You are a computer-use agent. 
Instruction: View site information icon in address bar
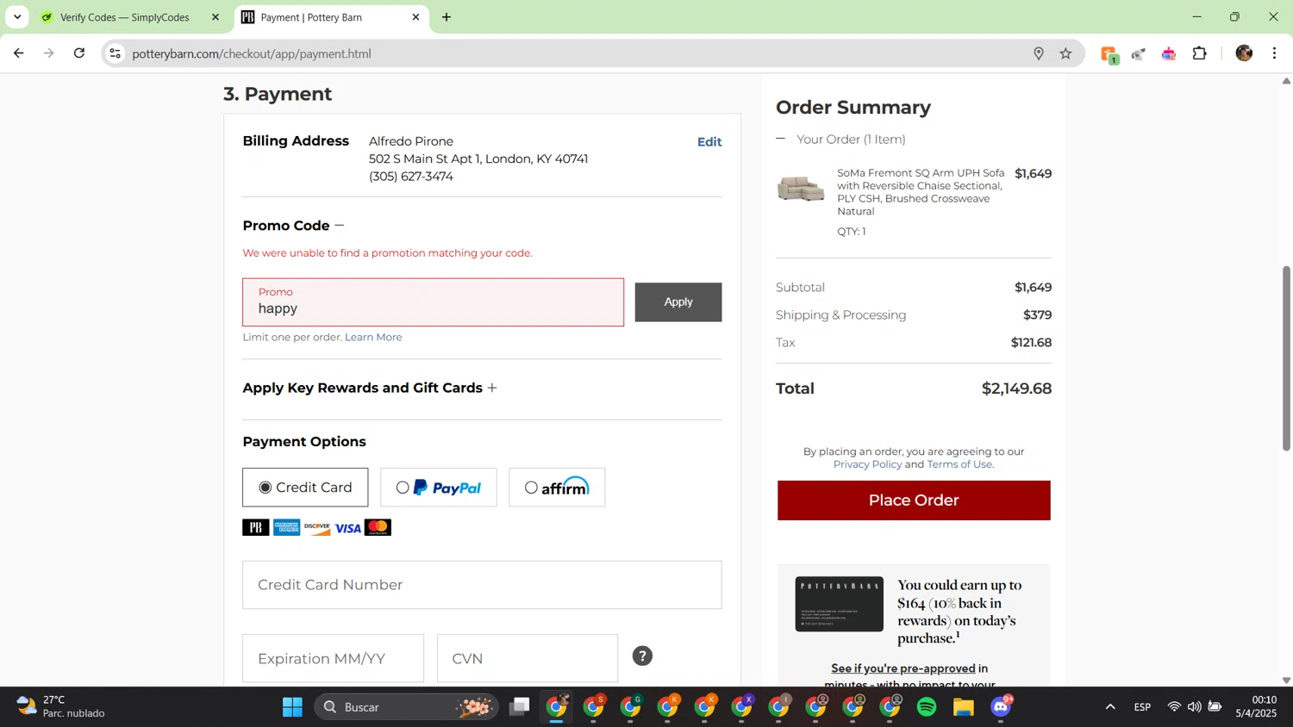115,53
